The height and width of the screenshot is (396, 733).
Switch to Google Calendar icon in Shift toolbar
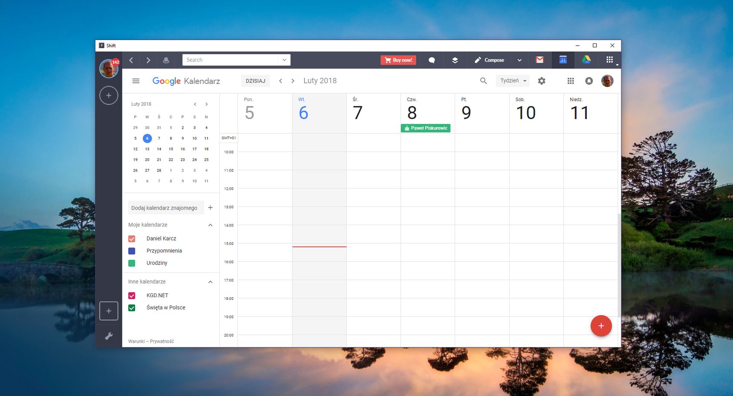coord(563,60)
